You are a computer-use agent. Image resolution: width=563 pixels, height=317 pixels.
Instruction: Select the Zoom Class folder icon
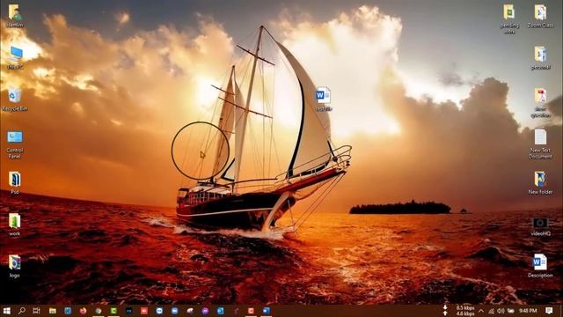click(x=540, y=16)
